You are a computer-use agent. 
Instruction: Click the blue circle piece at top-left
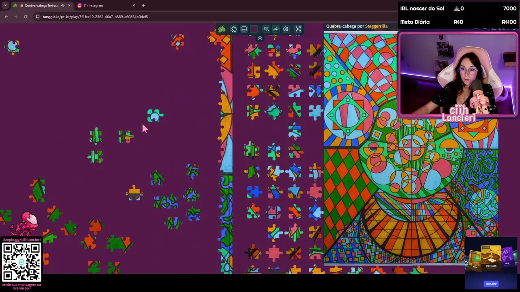(13, 47)
